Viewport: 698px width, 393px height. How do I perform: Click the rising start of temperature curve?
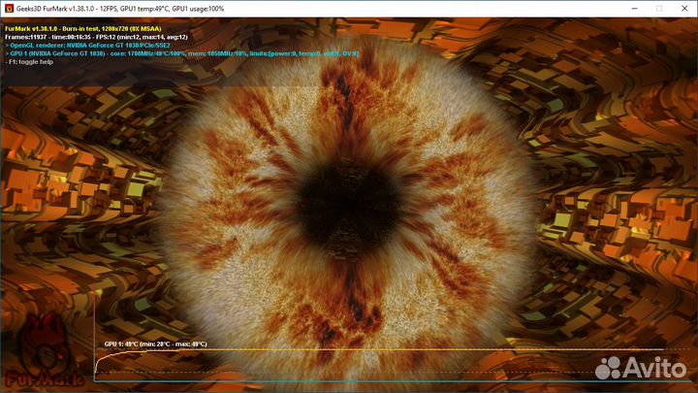point(100,360)
